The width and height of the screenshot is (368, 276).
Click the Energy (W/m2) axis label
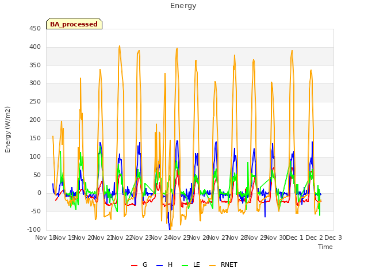(x=7, y=129)
